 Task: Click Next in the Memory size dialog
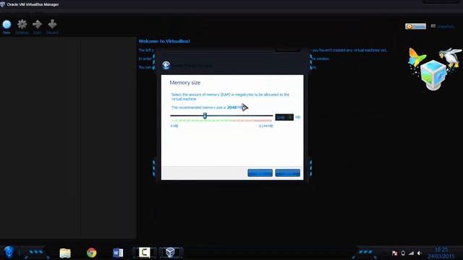click(260, 173)
